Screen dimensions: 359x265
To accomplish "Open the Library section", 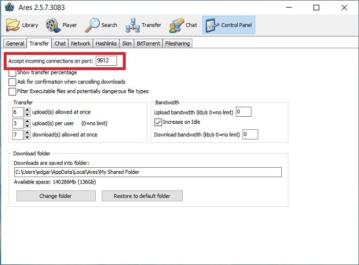I will pos(22,25).
